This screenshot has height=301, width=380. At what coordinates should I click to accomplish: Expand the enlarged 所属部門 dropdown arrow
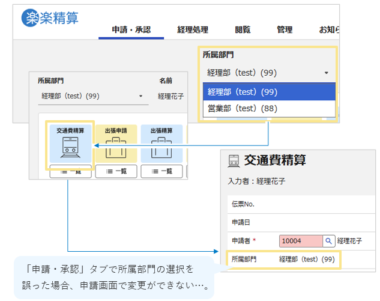(327, 73)
